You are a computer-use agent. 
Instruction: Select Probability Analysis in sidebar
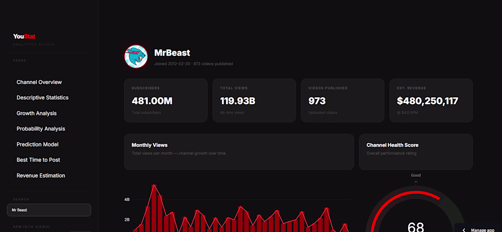coord(41,128)
